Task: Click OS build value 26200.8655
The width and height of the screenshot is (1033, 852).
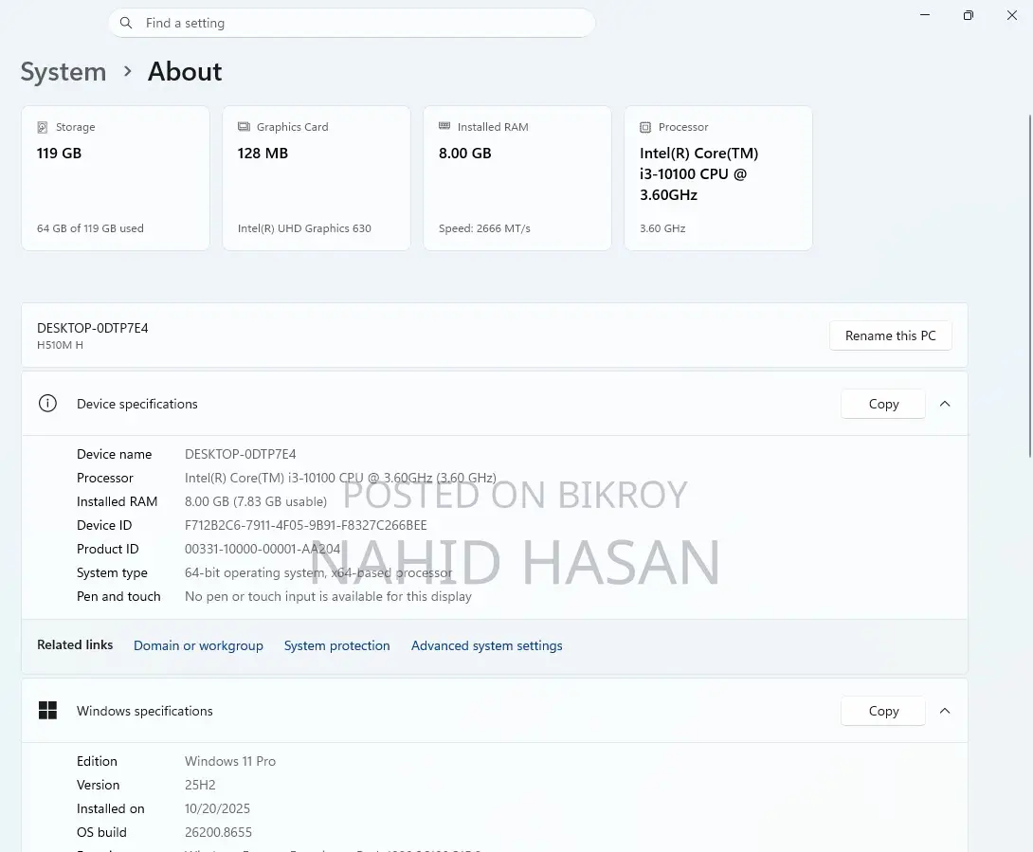Action: 218,832
